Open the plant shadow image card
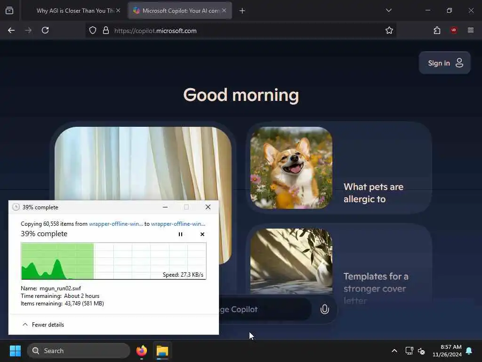 pyautogui.click(x=291, y=261)
